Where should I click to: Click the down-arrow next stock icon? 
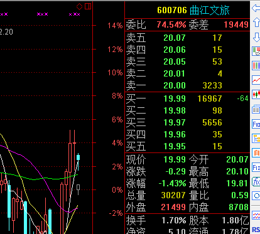click(256, 37)
